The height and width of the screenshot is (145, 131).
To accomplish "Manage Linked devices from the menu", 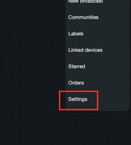I will (x=98, y=50).
